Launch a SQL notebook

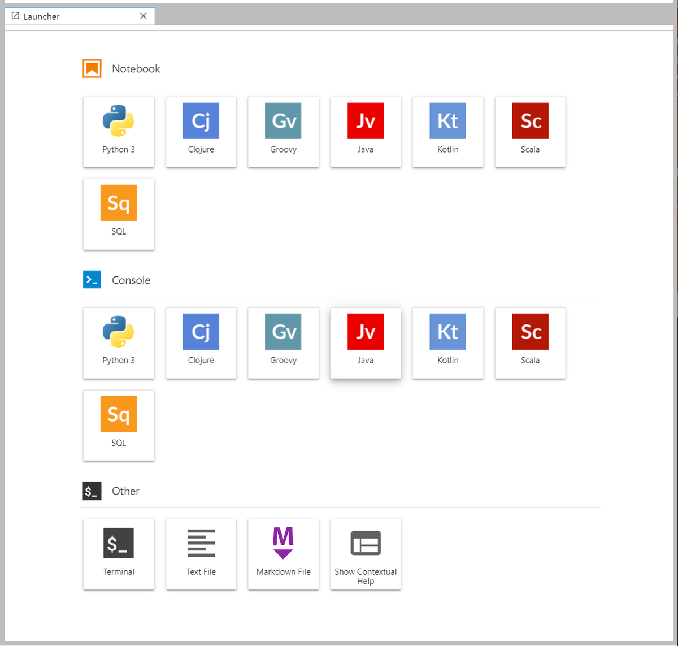point(119,214)
